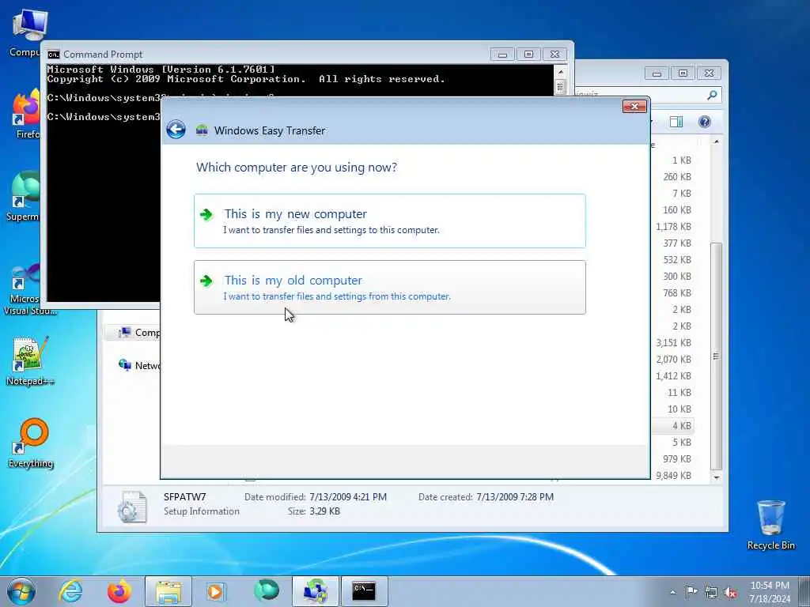Open Supermium desktop shortcut
Viewport: 810px width, 607px height.
pos(24,196)
